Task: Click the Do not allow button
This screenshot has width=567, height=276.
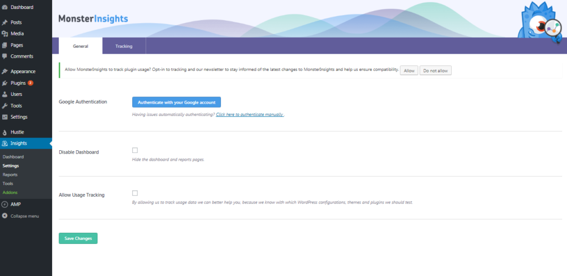Action: click(x=435, y=70)
